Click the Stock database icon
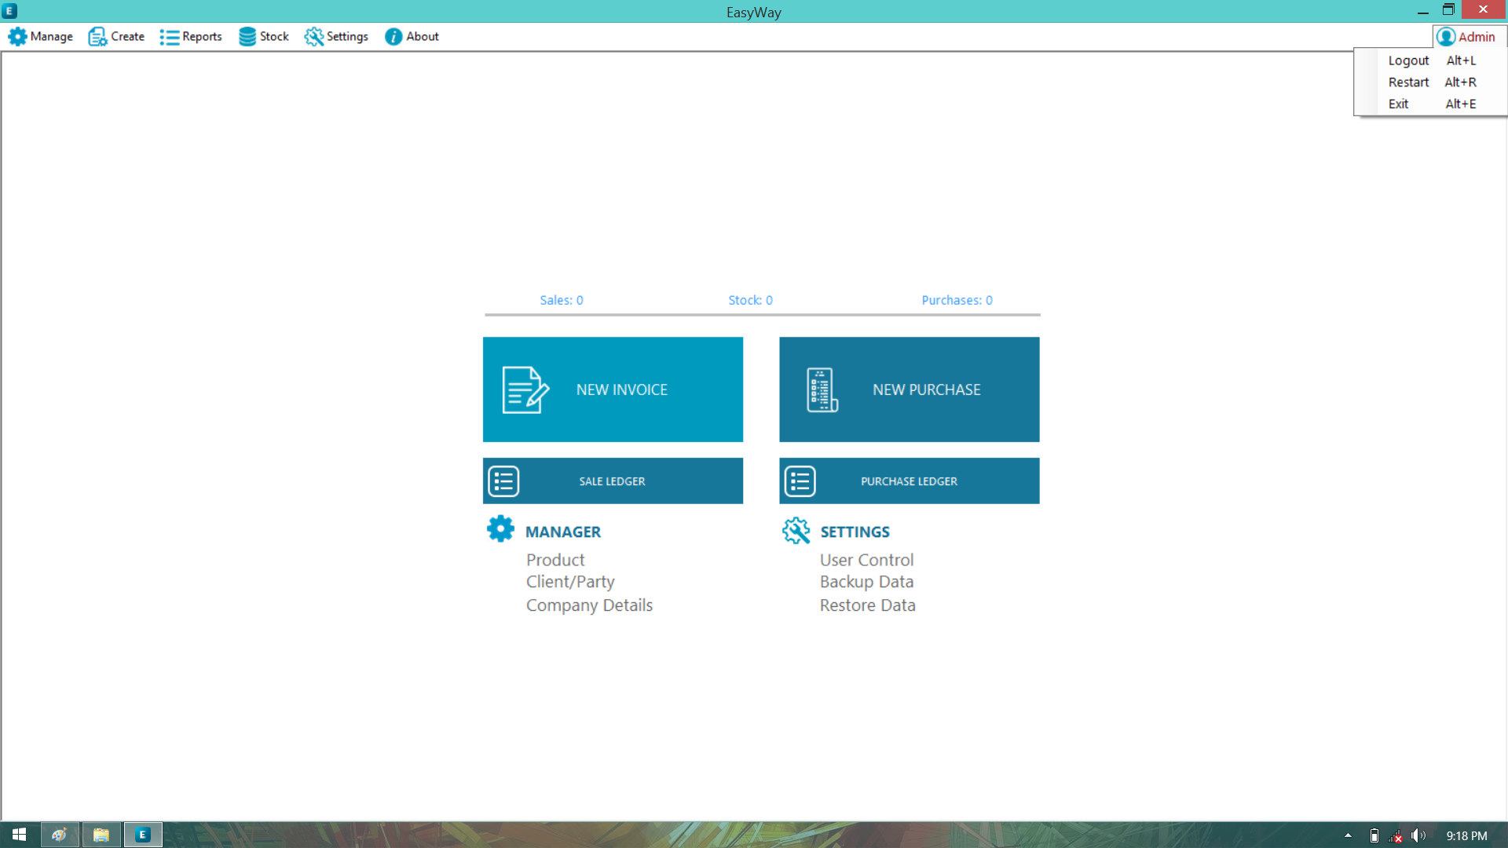This screenshot has width=1508, height=848. (x=247, y=37)
